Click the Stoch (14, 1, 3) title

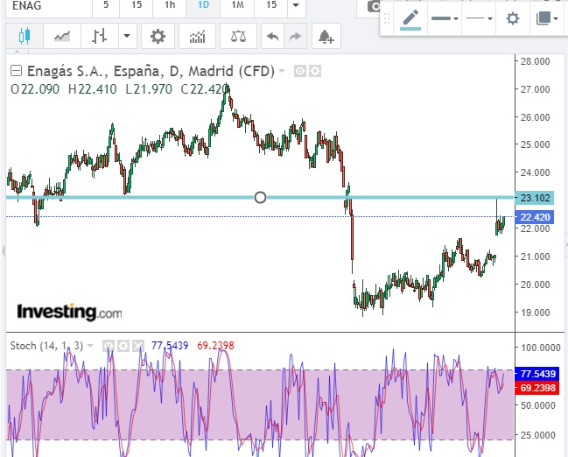tap(46, 346)
